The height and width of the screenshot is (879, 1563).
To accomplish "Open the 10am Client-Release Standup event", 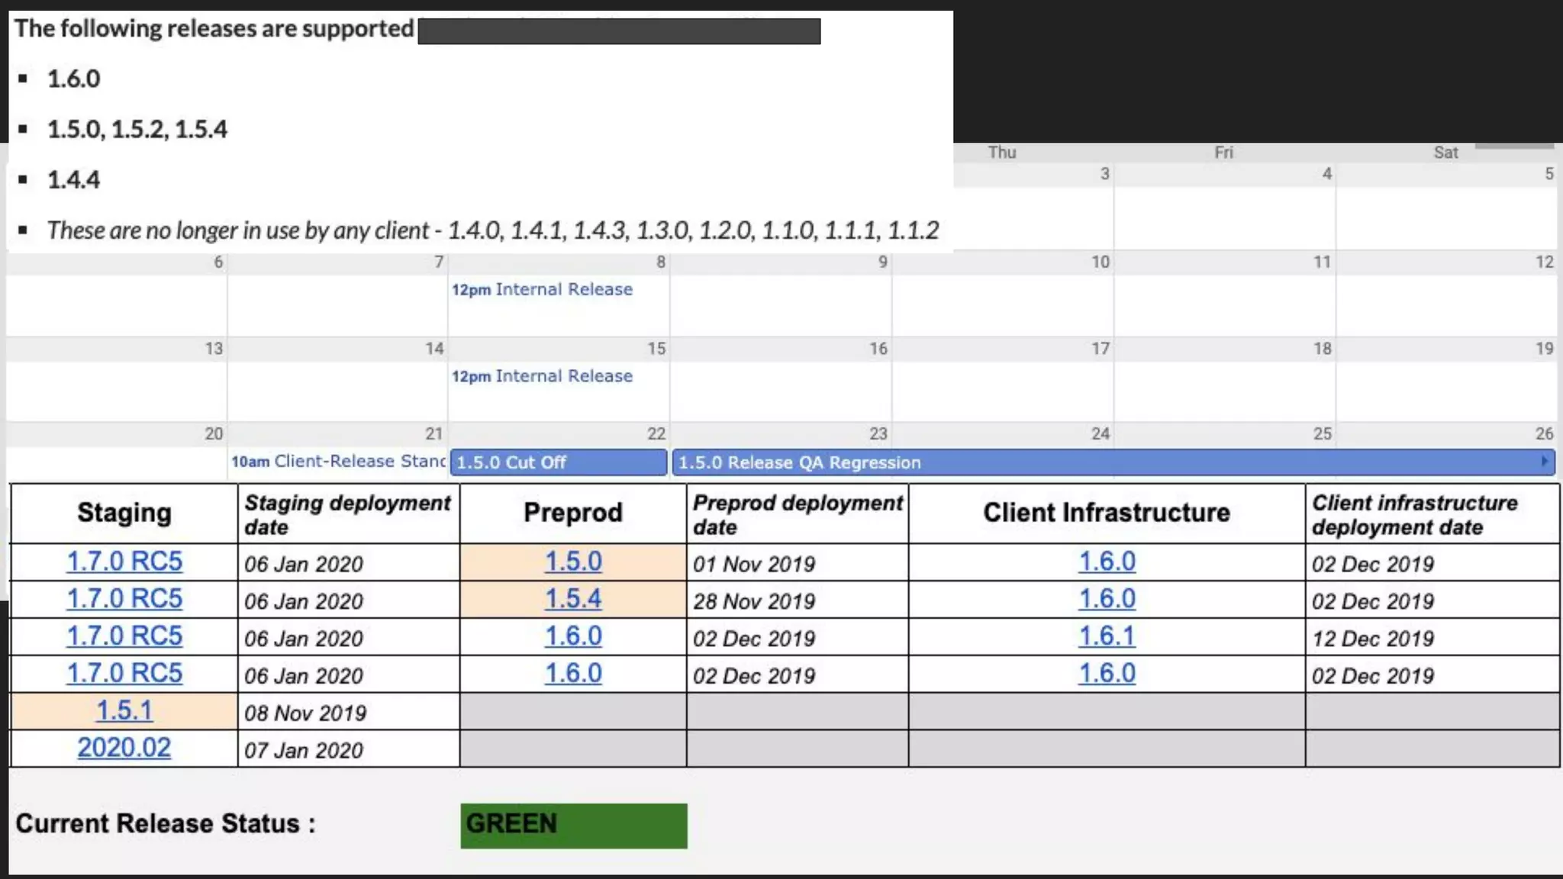I will coord(338,462).
